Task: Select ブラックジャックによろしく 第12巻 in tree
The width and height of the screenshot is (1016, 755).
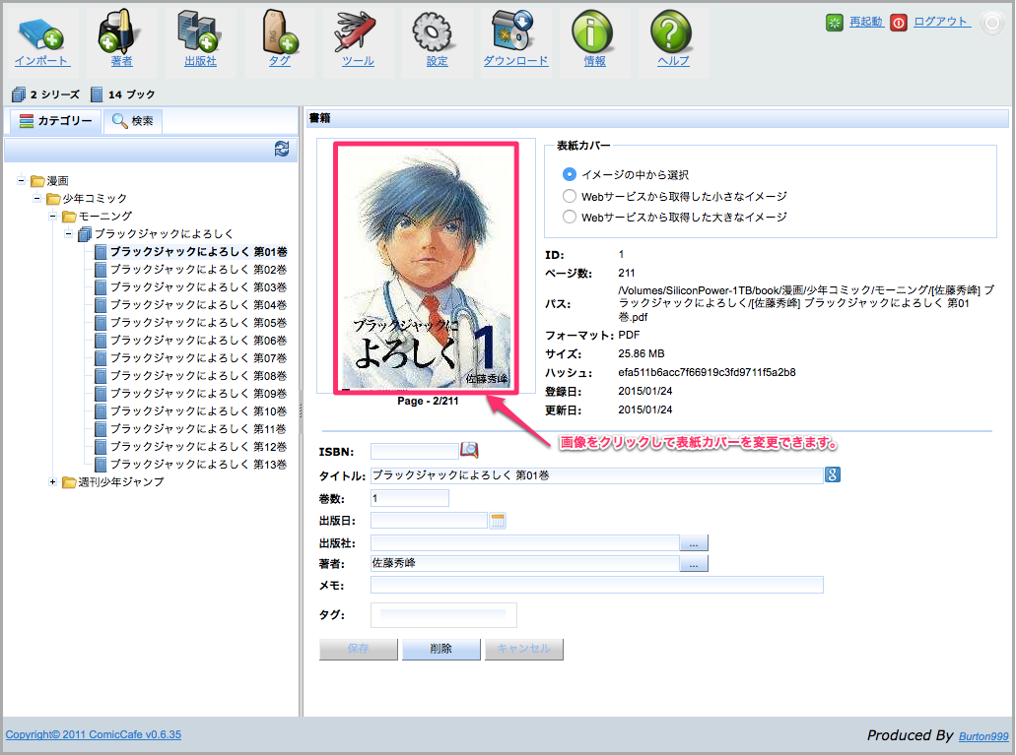Action: pos(198,446)
